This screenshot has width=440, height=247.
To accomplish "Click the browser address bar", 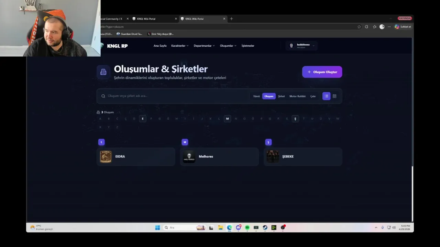I will (x=227, y=27).
